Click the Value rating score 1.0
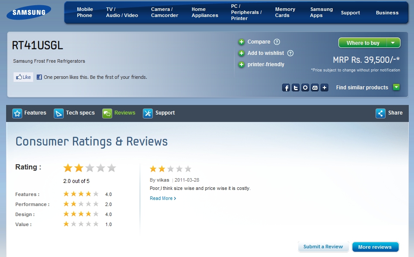This screenshot has width=414, height=257. pyautogui.click(x=108, y=224)
